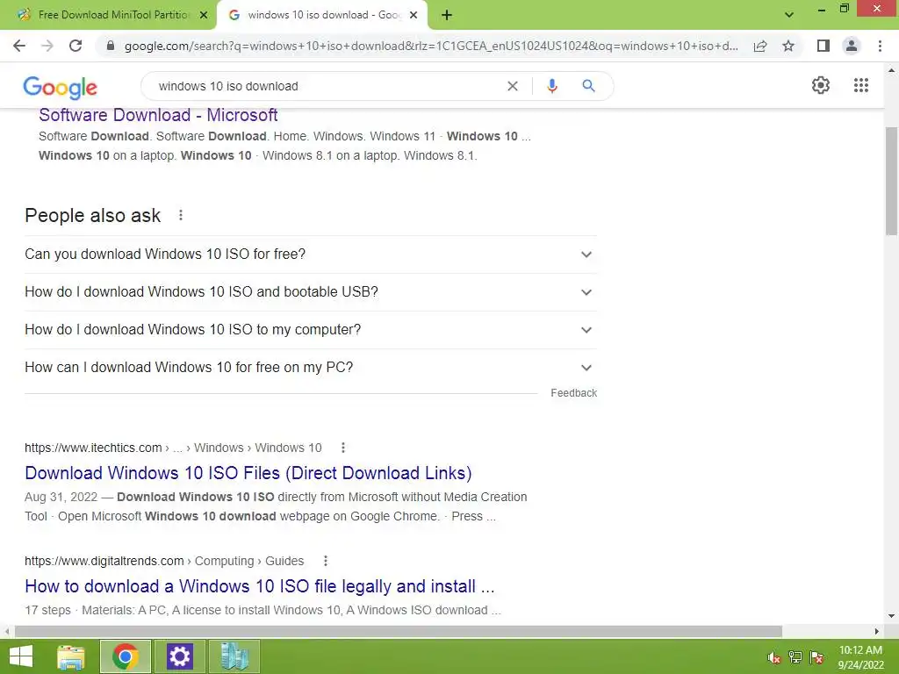Clear the search box with X

click(x=513, y=86)
